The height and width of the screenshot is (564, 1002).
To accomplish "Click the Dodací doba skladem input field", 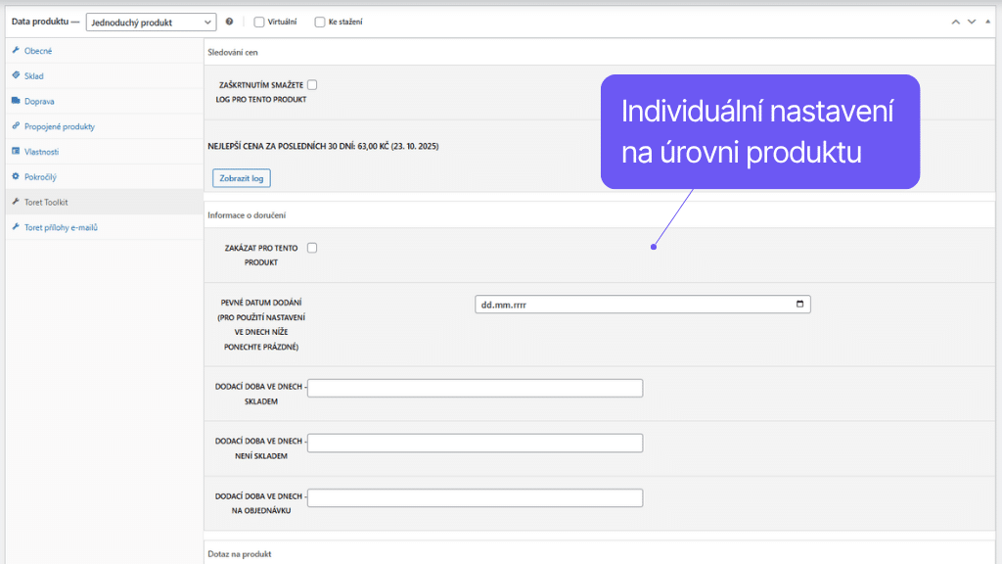I will tap(475, 388).
